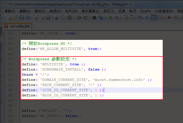Open the 編輯(E) menu

click(x=25, y=11)
